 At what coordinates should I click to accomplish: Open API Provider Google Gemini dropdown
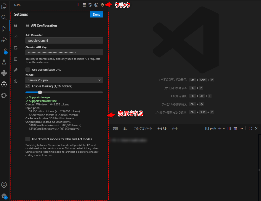click(64, 40)
